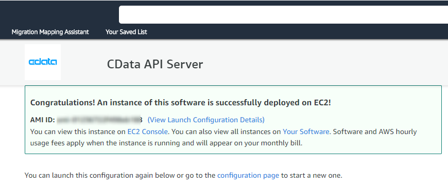
Task: Click 'to start a new one' text
Action: (x=312, y=176)
